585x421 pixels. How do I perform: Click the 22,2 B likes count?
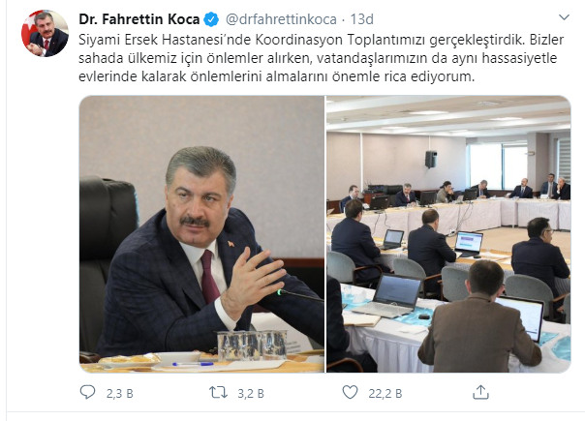coord(385,393)
